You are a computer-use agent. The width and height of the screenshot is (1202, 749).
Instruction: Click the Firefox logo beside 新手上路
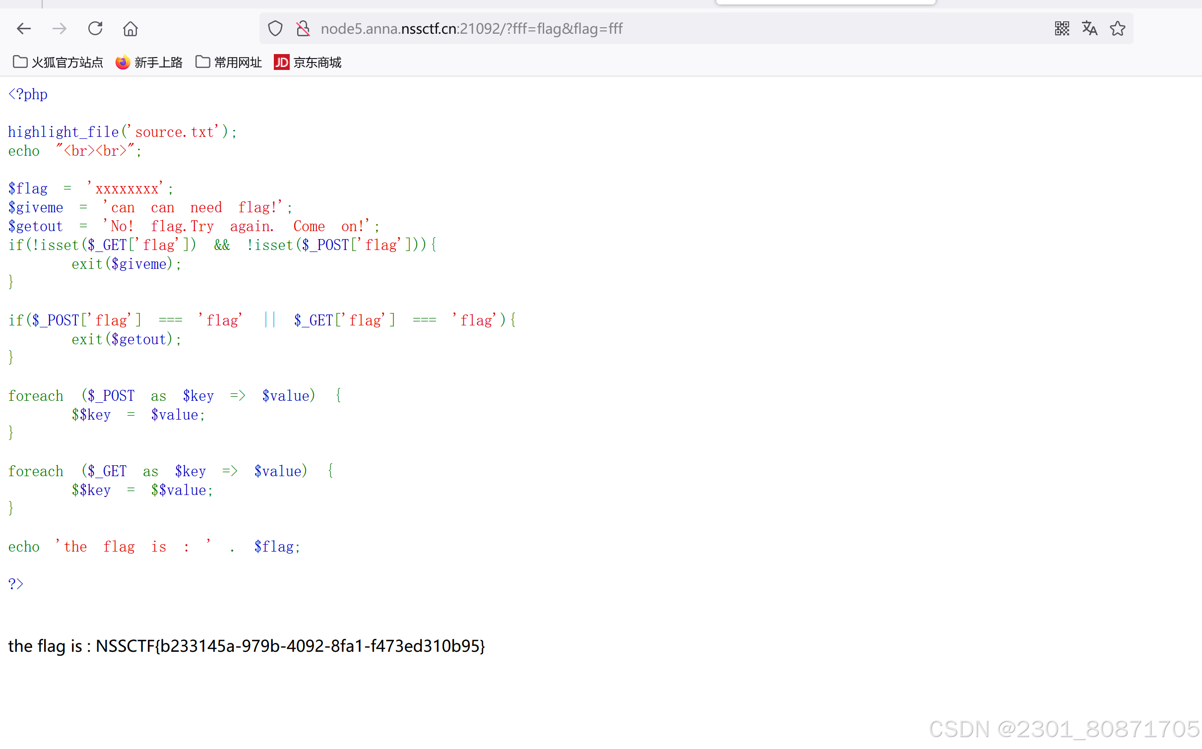(x=123, y=62)
